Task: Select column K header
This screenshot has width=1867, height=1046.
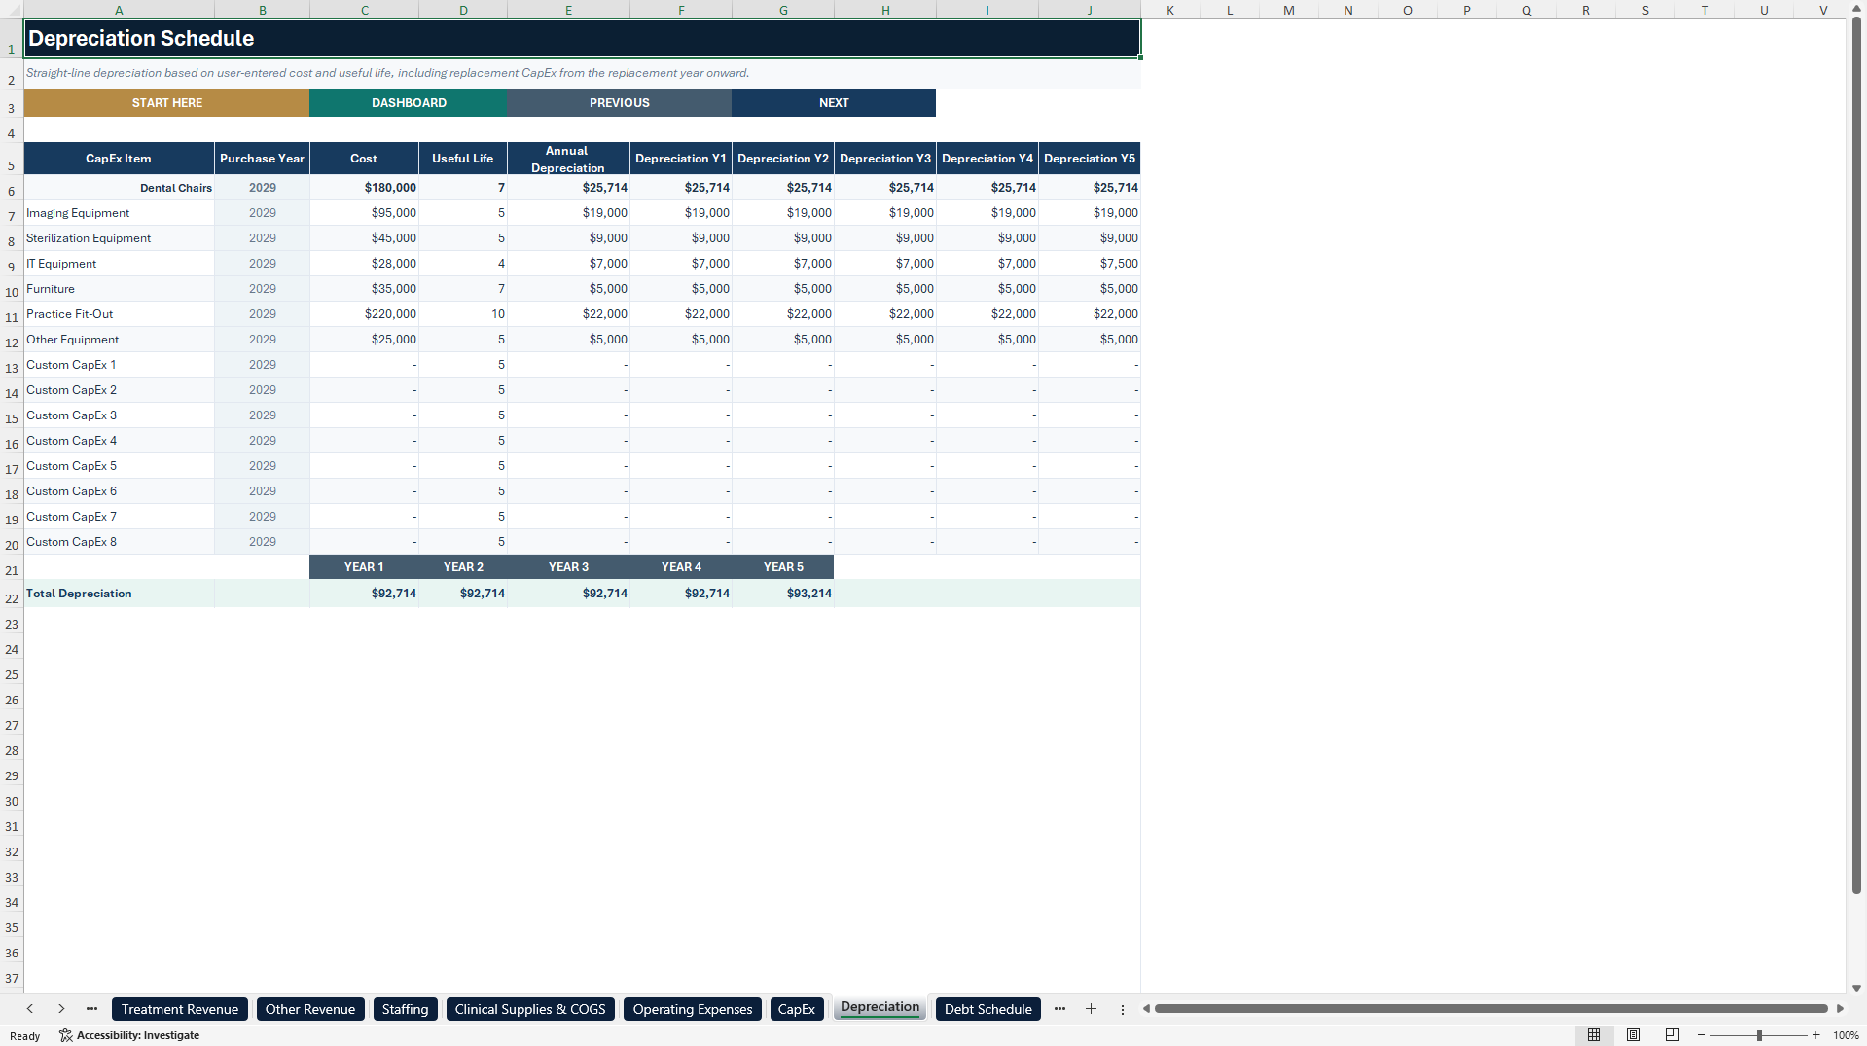Action: click(x=1170, y=10)
